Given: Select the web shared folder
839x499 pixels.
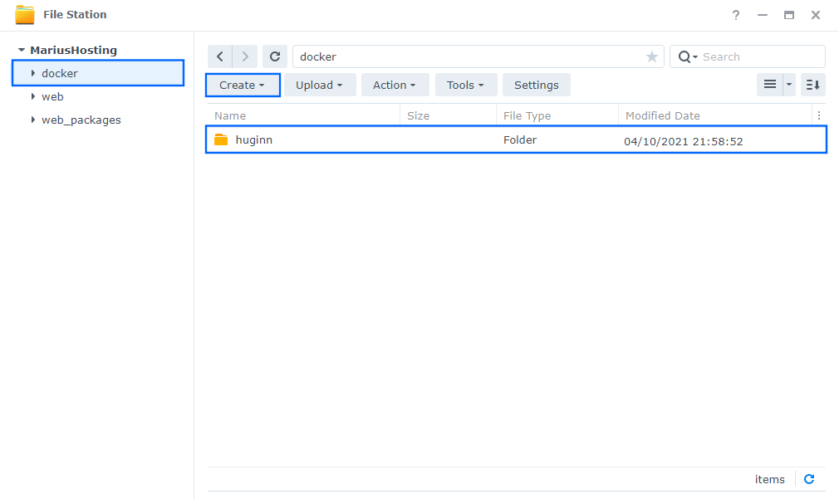Looking at the screenshot, I should (52, 97).
